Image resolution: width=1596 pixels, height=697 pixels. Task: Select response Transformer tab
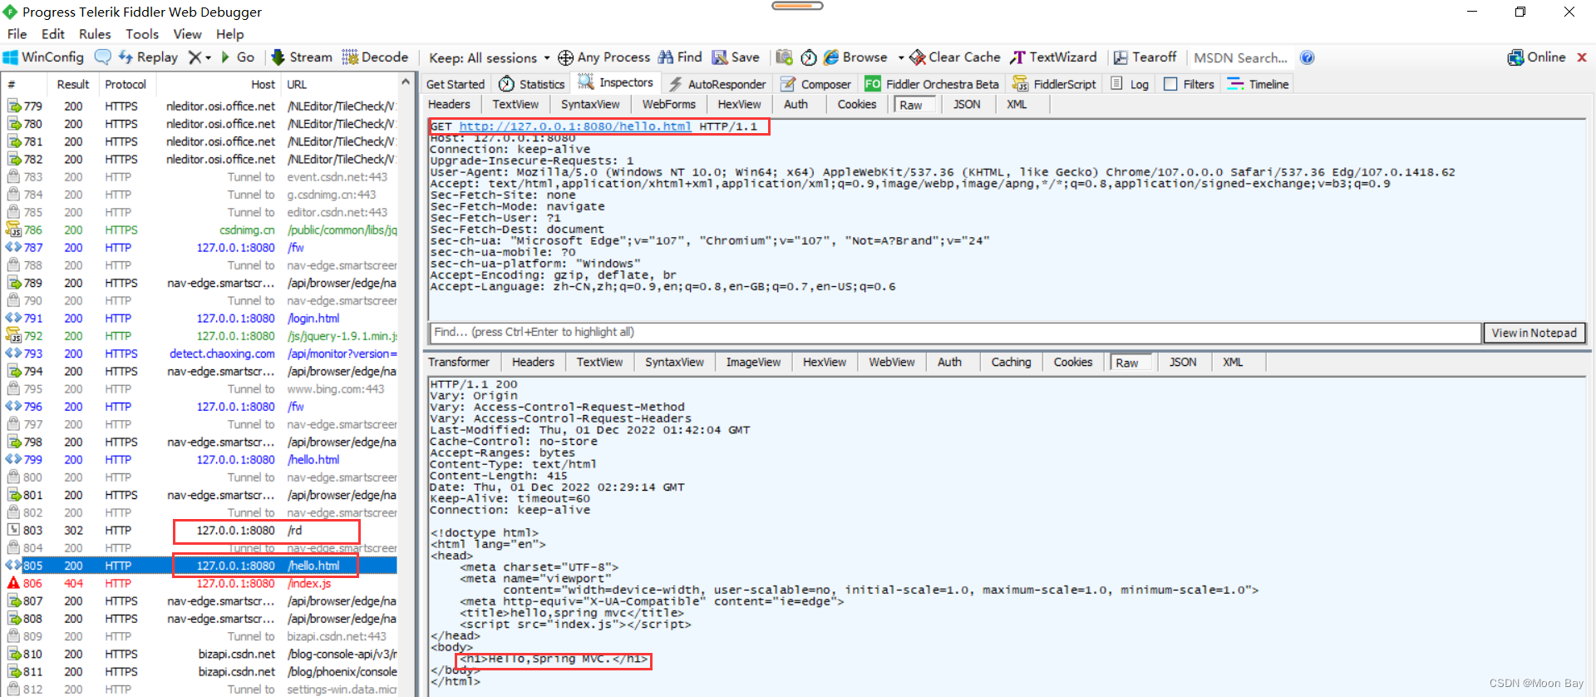pyautogui.click(x=459, y=362)
